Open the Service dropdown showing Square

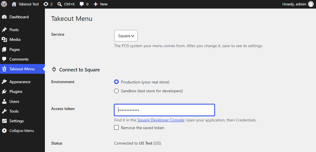pyautogui.click(x=126, y=36)
